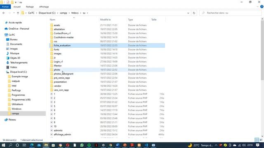The width and height of the screenshot is (264, 148).
Task: Select the adminlo PHP file icon
Action: tap(52, 130)
